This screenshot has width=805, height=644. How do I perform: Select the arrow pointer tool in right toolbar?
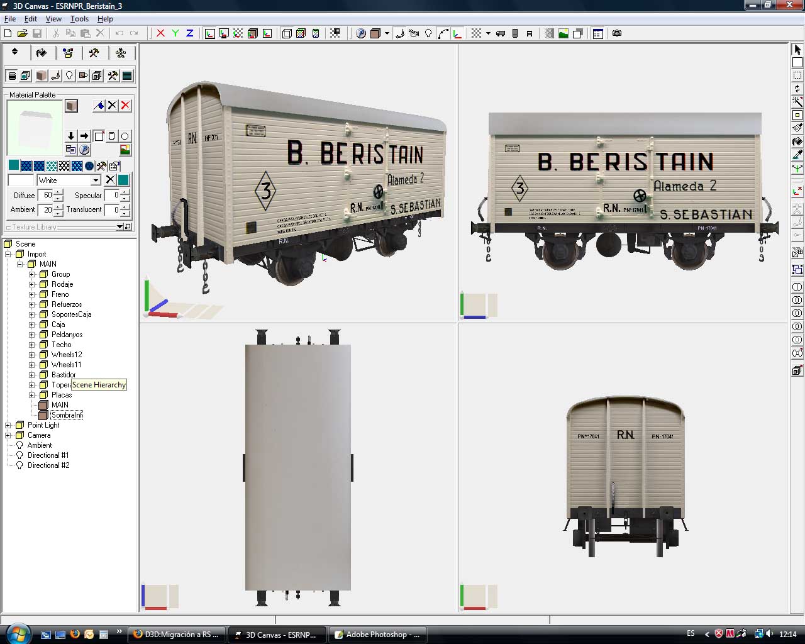797,50
